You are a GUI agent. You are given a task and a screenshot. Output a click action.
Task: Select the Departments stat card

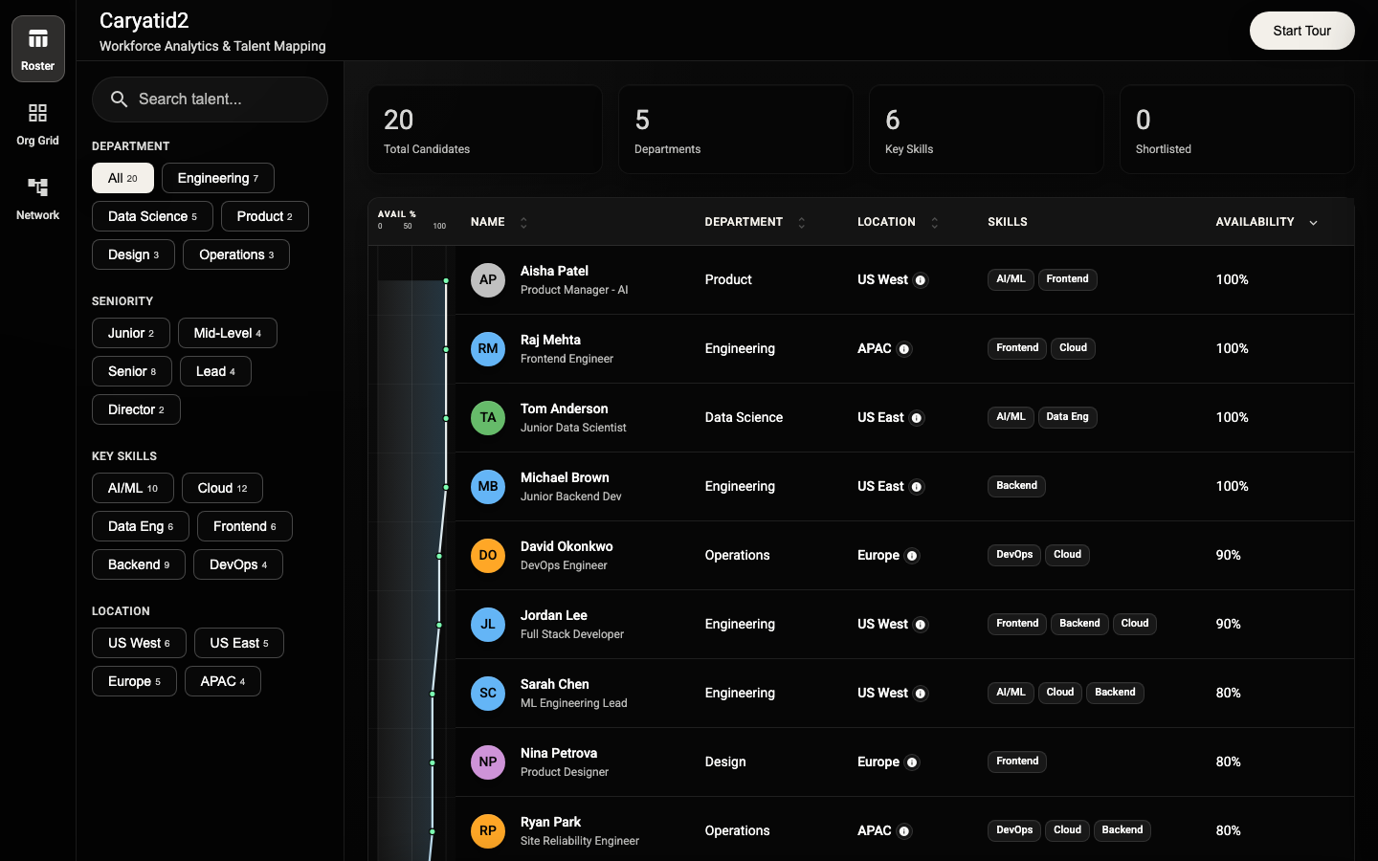point(736,129)
